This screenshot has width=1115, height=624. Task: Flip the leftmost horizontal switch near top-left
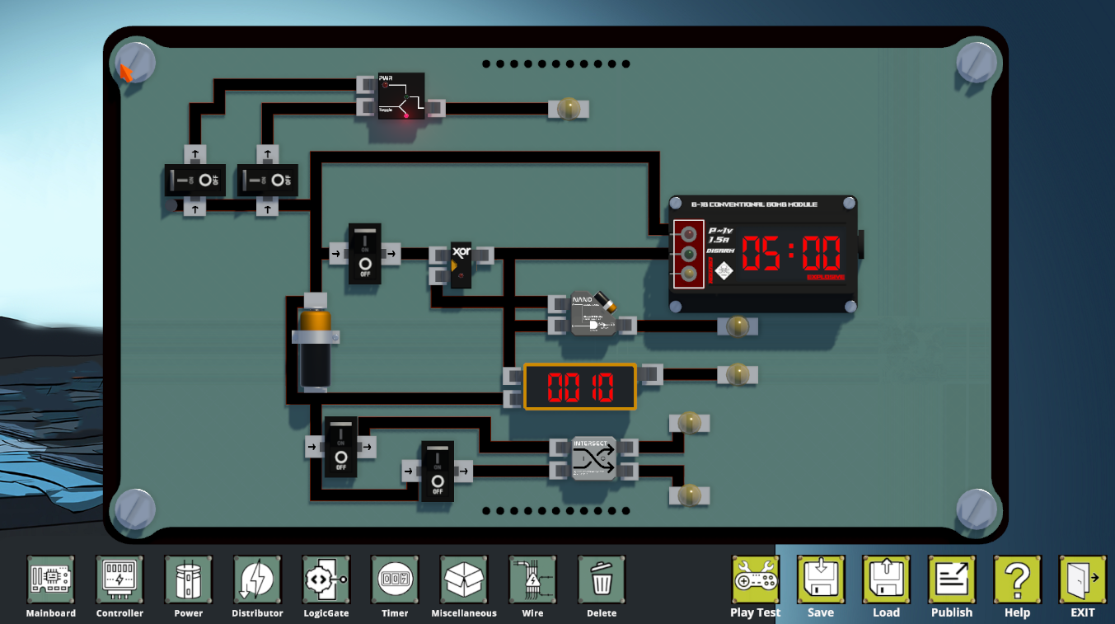click(x=194, y=180)
